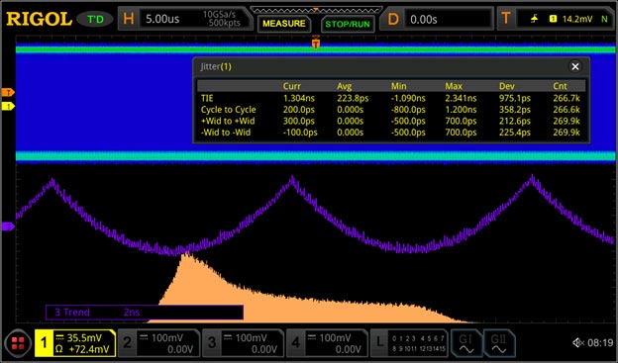Click the Min column header

398,86
